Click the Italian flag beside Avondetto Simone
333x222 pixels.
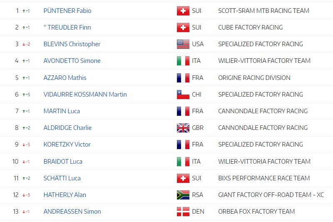point(183,61)
